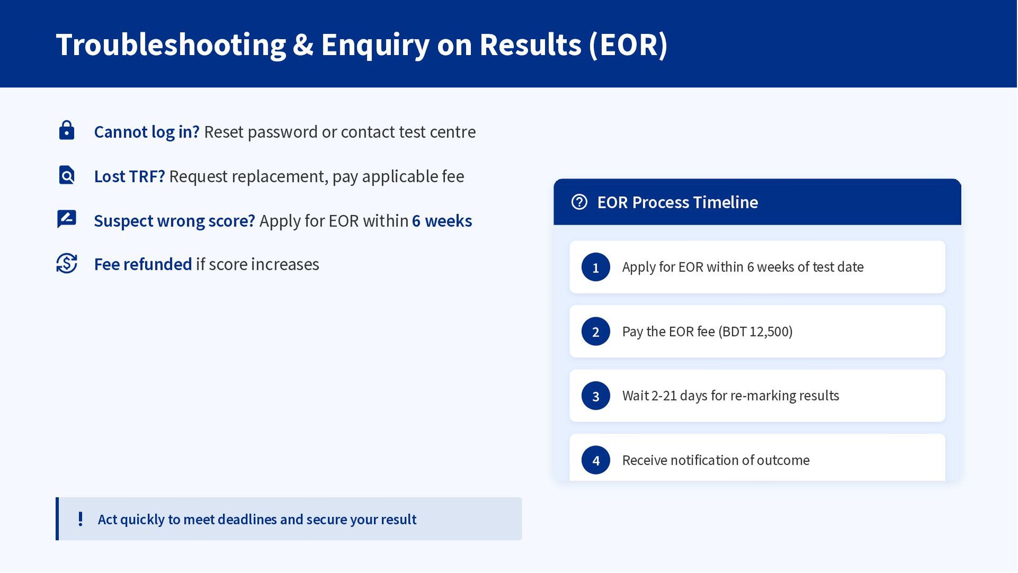Click the step 3 number circle

(595, 396)
